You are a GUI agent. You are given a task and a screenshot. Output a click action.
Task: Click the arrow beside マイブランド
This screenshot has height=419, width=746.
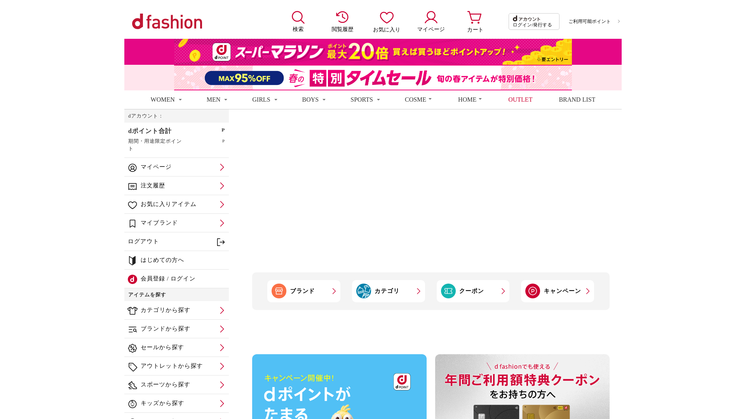tap(222, 223)
